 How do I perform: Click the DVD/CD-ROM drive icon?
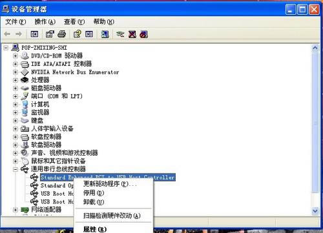coord(25,56)
